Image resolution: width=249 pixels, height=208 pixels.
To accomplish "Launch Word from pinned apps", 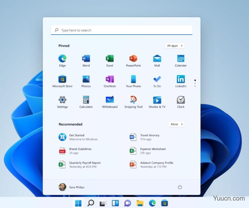I will point(86,61).
